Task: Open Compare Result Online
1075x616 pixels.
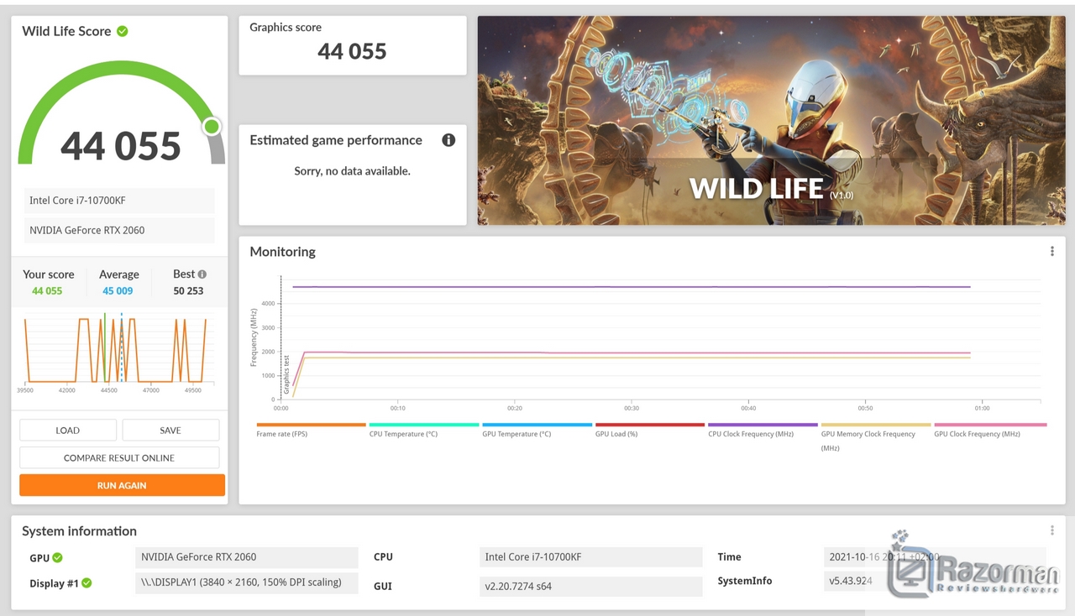Action: click(x=119, y=457)
